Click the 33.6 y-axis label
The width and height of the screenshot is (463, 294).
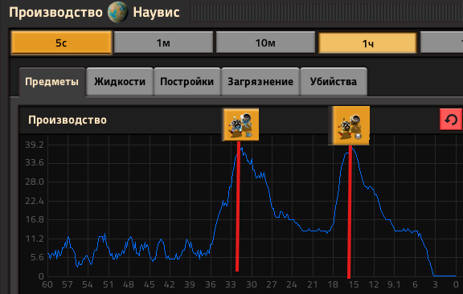35,162
